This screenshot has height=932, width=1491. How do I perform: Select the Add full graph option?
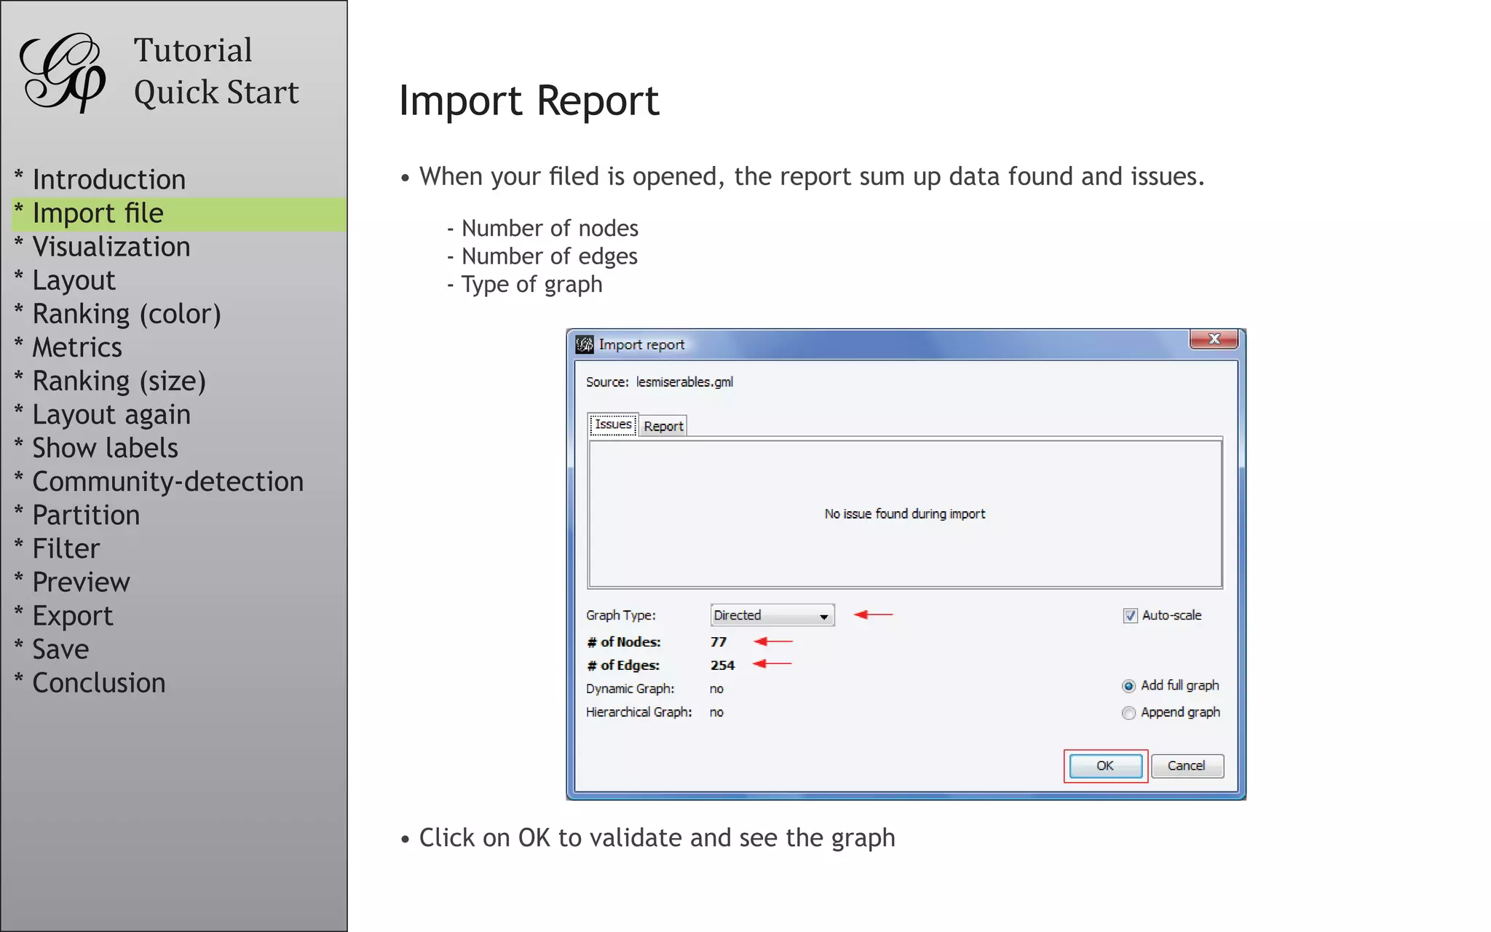click(1128, 686)
